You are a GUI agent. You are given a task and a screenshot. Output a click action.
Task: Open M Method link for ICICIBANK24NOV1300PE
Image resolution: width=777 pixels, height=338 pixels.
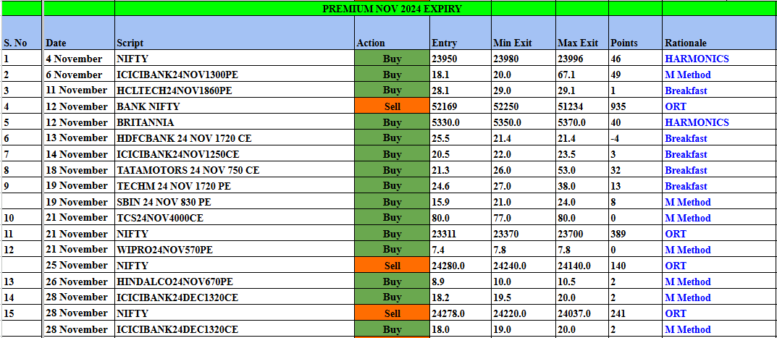pyautogui.click(x=687, y=75)
